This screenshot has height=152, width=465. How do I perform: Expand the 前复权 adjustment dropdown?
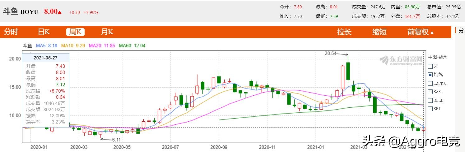pos(421,32)
